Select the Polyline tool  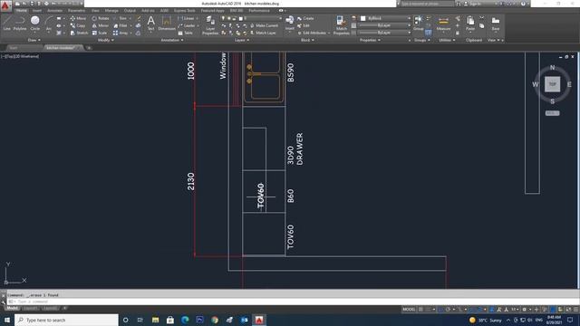click(20, 23)
